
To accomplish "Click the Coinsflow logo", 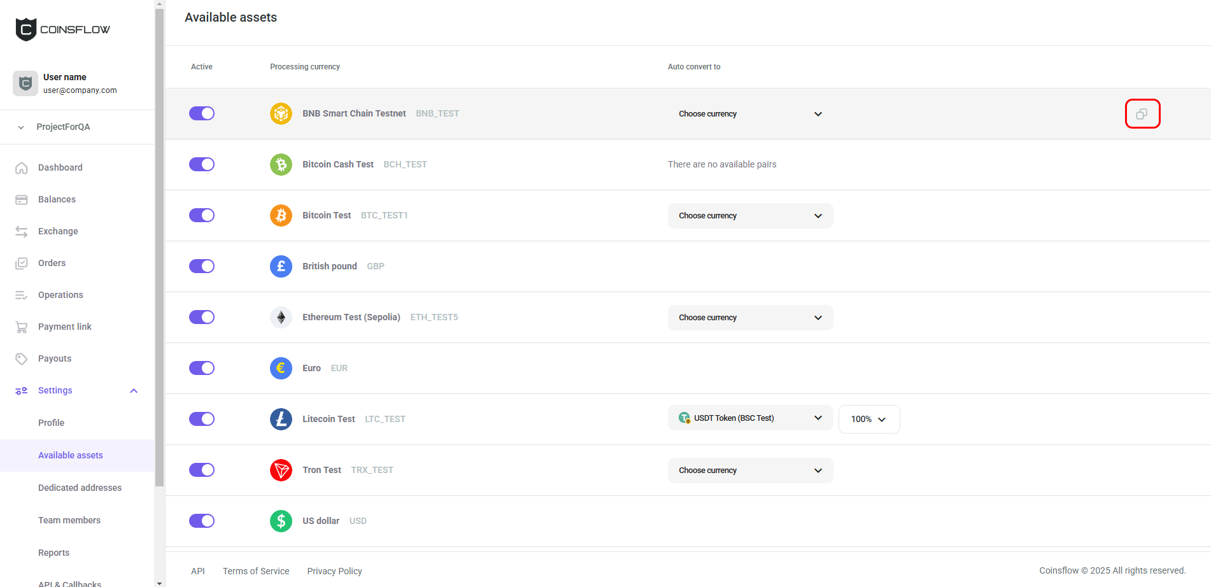I will 62,29.
